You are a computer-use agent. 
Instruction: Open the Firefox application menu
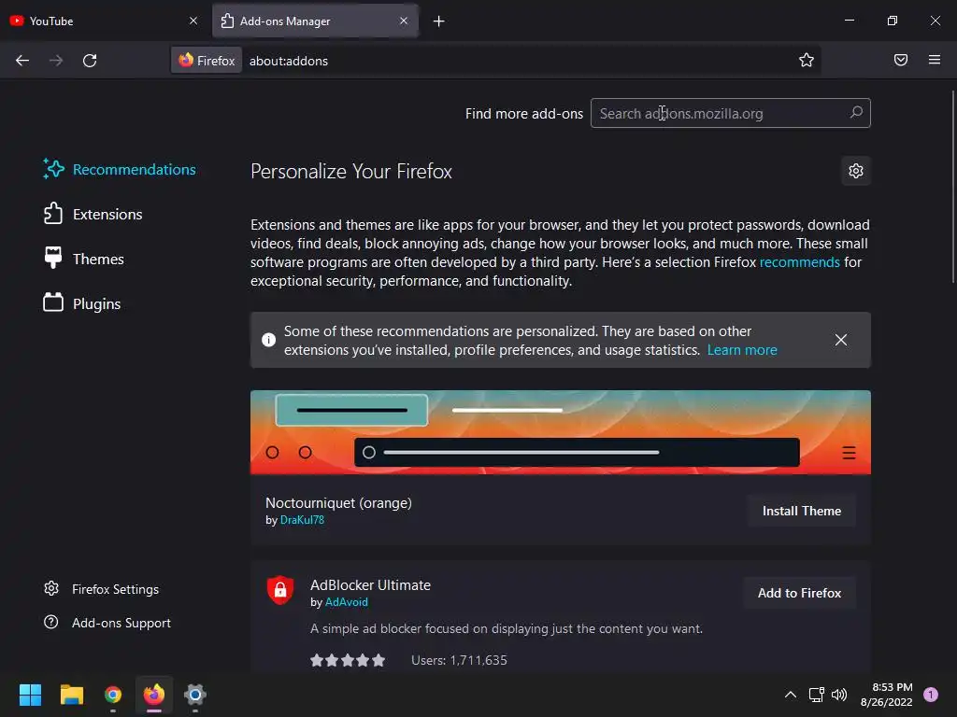(934, 60)
